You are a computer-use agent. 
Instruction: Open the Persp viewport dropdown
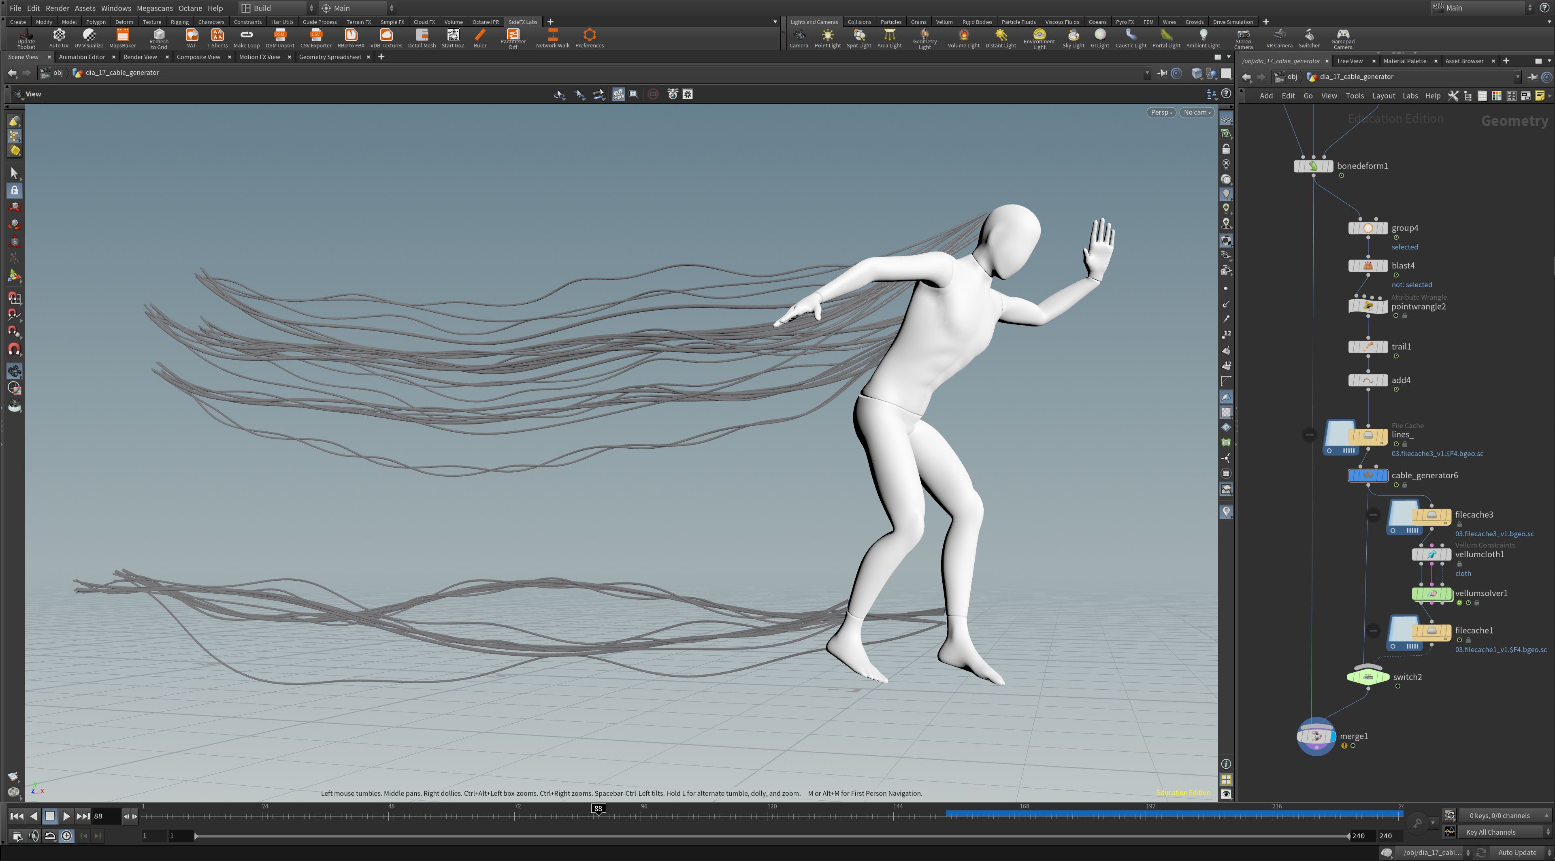coord(1161,112)
